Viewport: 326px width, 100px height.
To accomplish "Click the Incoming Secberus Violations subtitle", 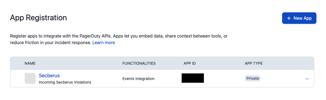I will (x=65, y=82).
